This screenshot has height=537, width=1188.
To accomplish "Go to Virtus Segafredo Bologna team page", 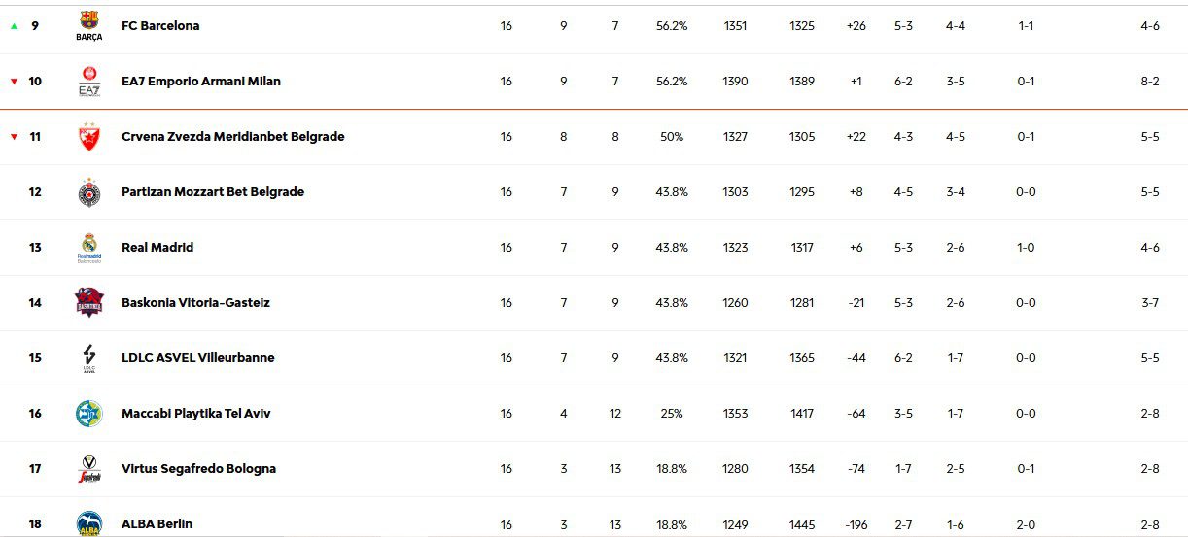I will (x=198, y=469).
